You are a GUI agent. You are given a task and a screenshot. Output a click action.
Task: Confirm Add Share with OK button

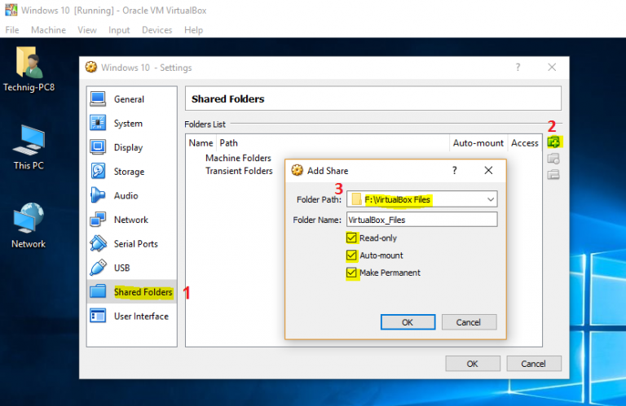(408, 322)
